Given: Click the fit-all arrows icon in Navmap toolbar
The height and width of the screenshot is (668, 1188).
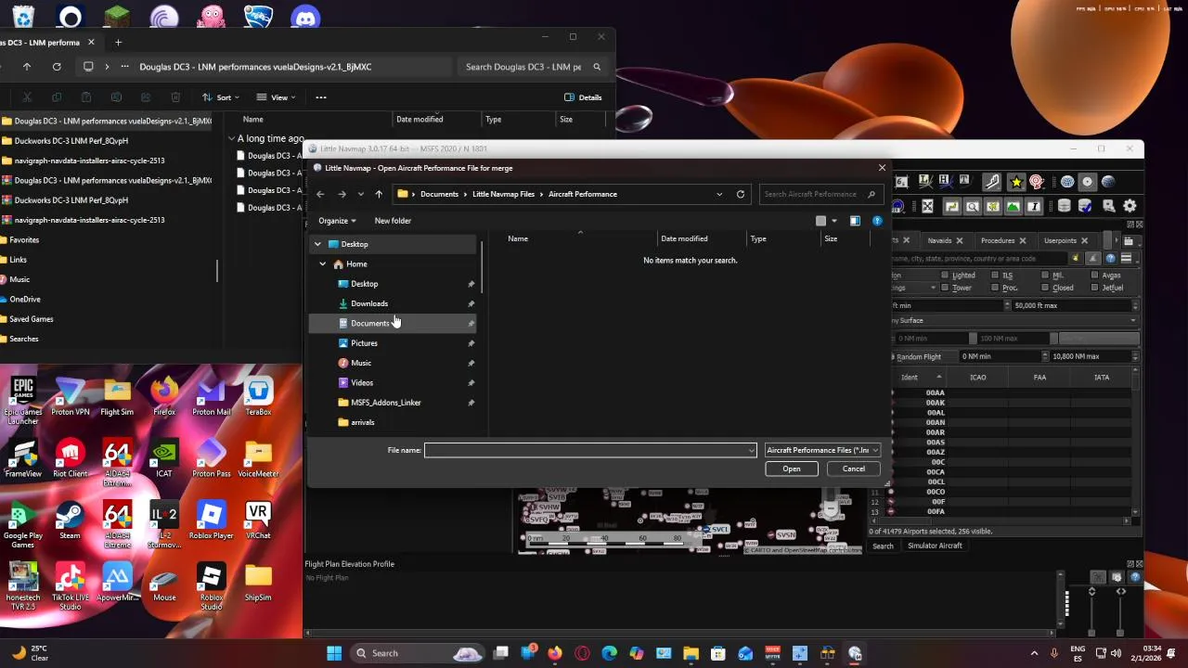Looking at the screenshot, I should (x=927, y=206).
